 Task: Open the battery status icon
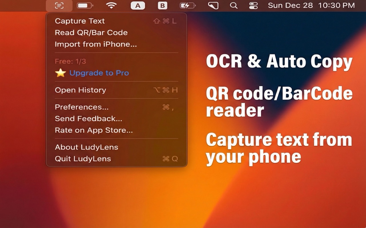(x=85, y=5)
